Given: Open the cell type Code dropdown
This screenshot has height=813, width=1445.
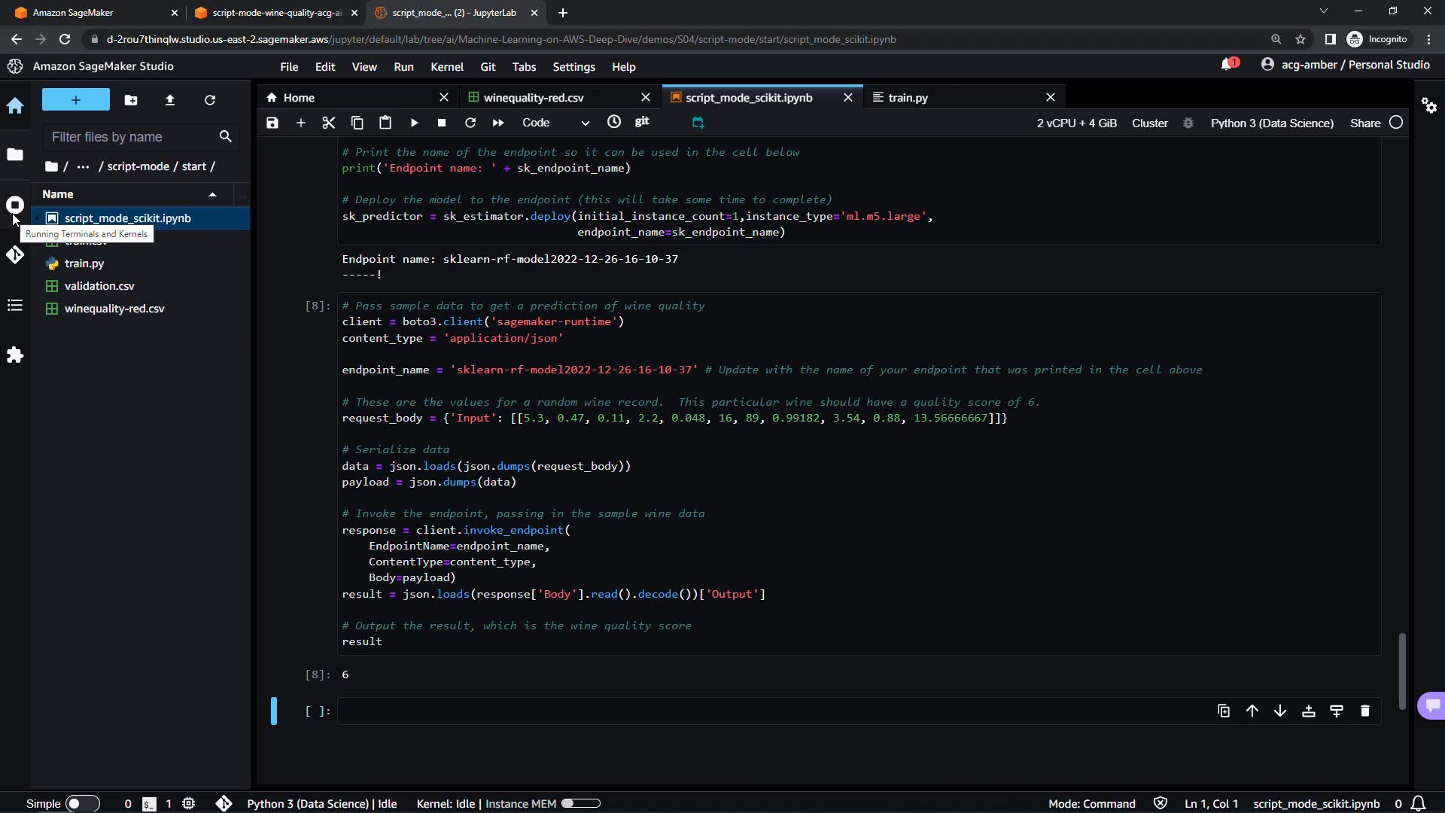Looking at the screenshot, I should (x=555, y=123).
